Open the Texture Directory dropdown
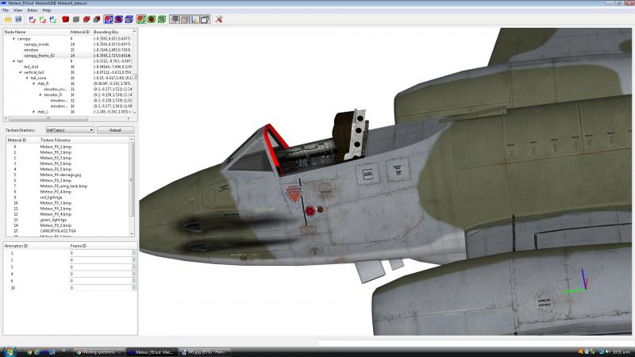This screenshot has width=635, height=357. (70, 130)
